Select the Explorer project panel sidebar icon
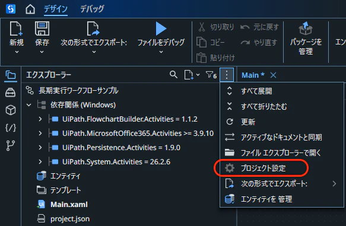This screenshot has height=226, width=346. (x=11, y=75)
